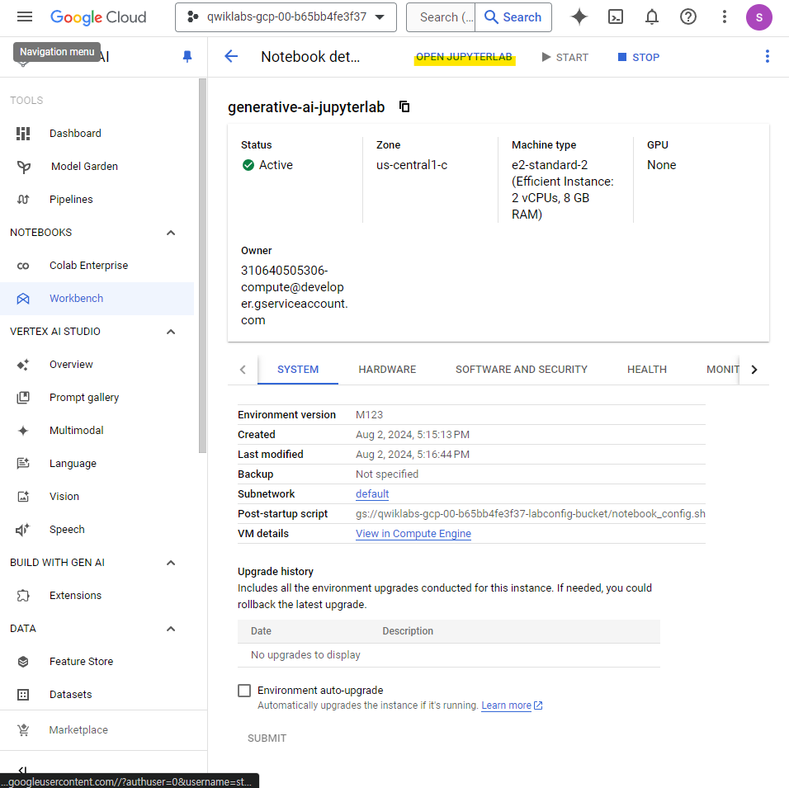Click the Model Garden sprout icon
This screenshot has width=789, height=788.
[x=23, y=167]
